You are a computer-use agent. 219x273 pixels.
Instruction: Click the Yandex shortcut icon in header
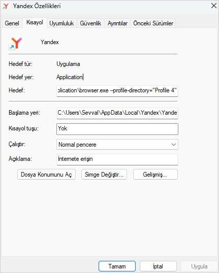[x=16, y=42]
